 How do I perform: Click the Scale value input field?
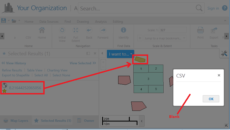173,30
